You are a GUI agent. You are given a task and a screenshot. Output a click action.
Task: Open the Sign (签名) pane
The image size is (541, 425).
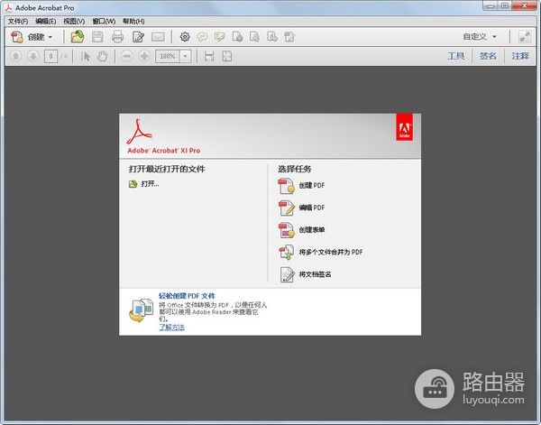click(x=488, y=56)
